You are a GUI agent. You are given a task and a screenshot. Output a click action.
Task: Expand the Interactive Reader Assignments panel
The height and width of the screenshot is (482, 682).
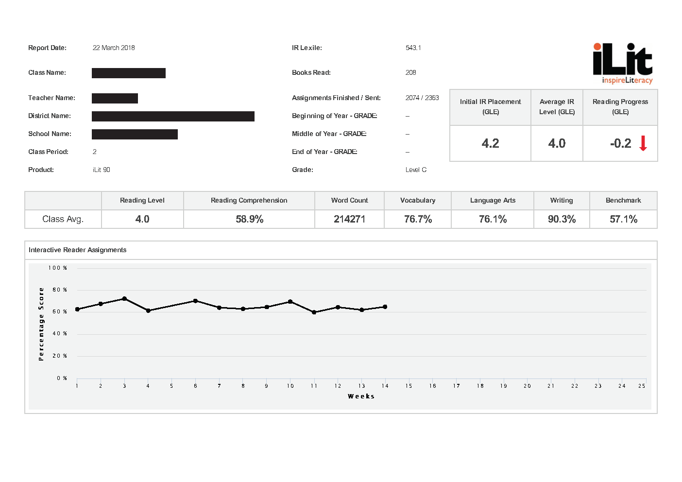pos(78,250)
